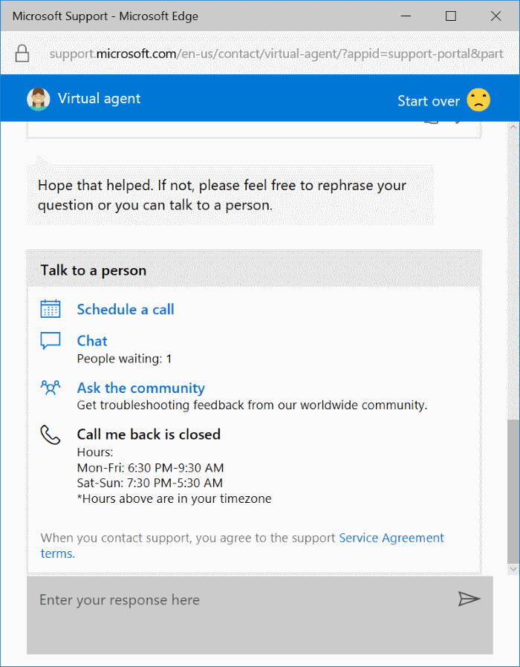Click the Mon-Fri: 6:30 PM-9:30 AM hours
The height and width of the screenshot is (667, 520).
150,468
